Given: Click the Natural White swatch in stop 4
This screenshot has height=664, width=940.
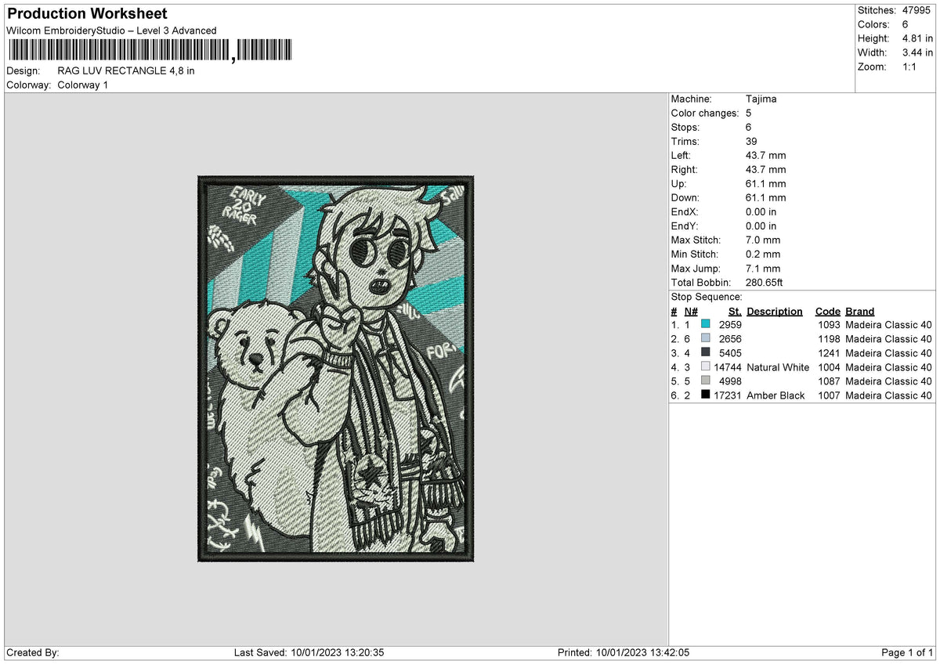Looking at the screenshot, I should click(706, 366).
